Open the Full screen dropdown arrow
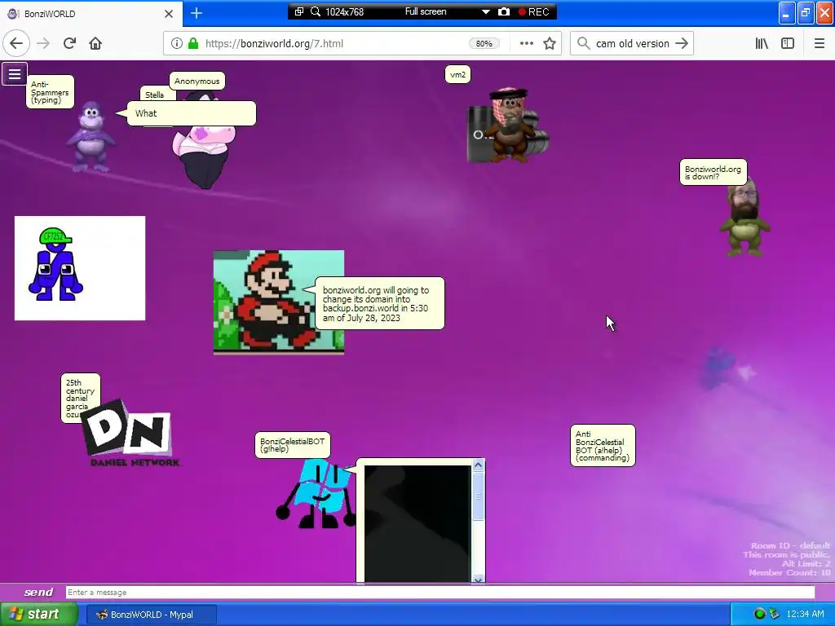The width and height of the screenshot is (835, 626). 486,11
